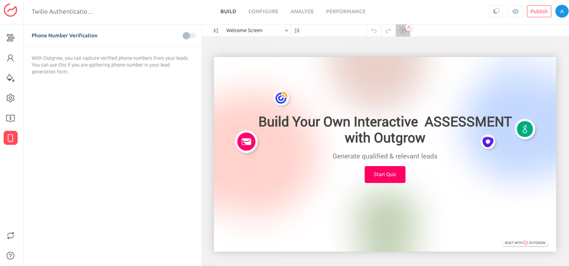569x266 pixels.
Task: Click the purple shield floating icon
Action: (x=488, y=142)
